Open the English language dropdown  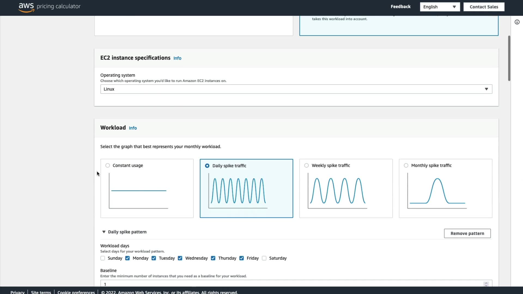pos(440,7)
